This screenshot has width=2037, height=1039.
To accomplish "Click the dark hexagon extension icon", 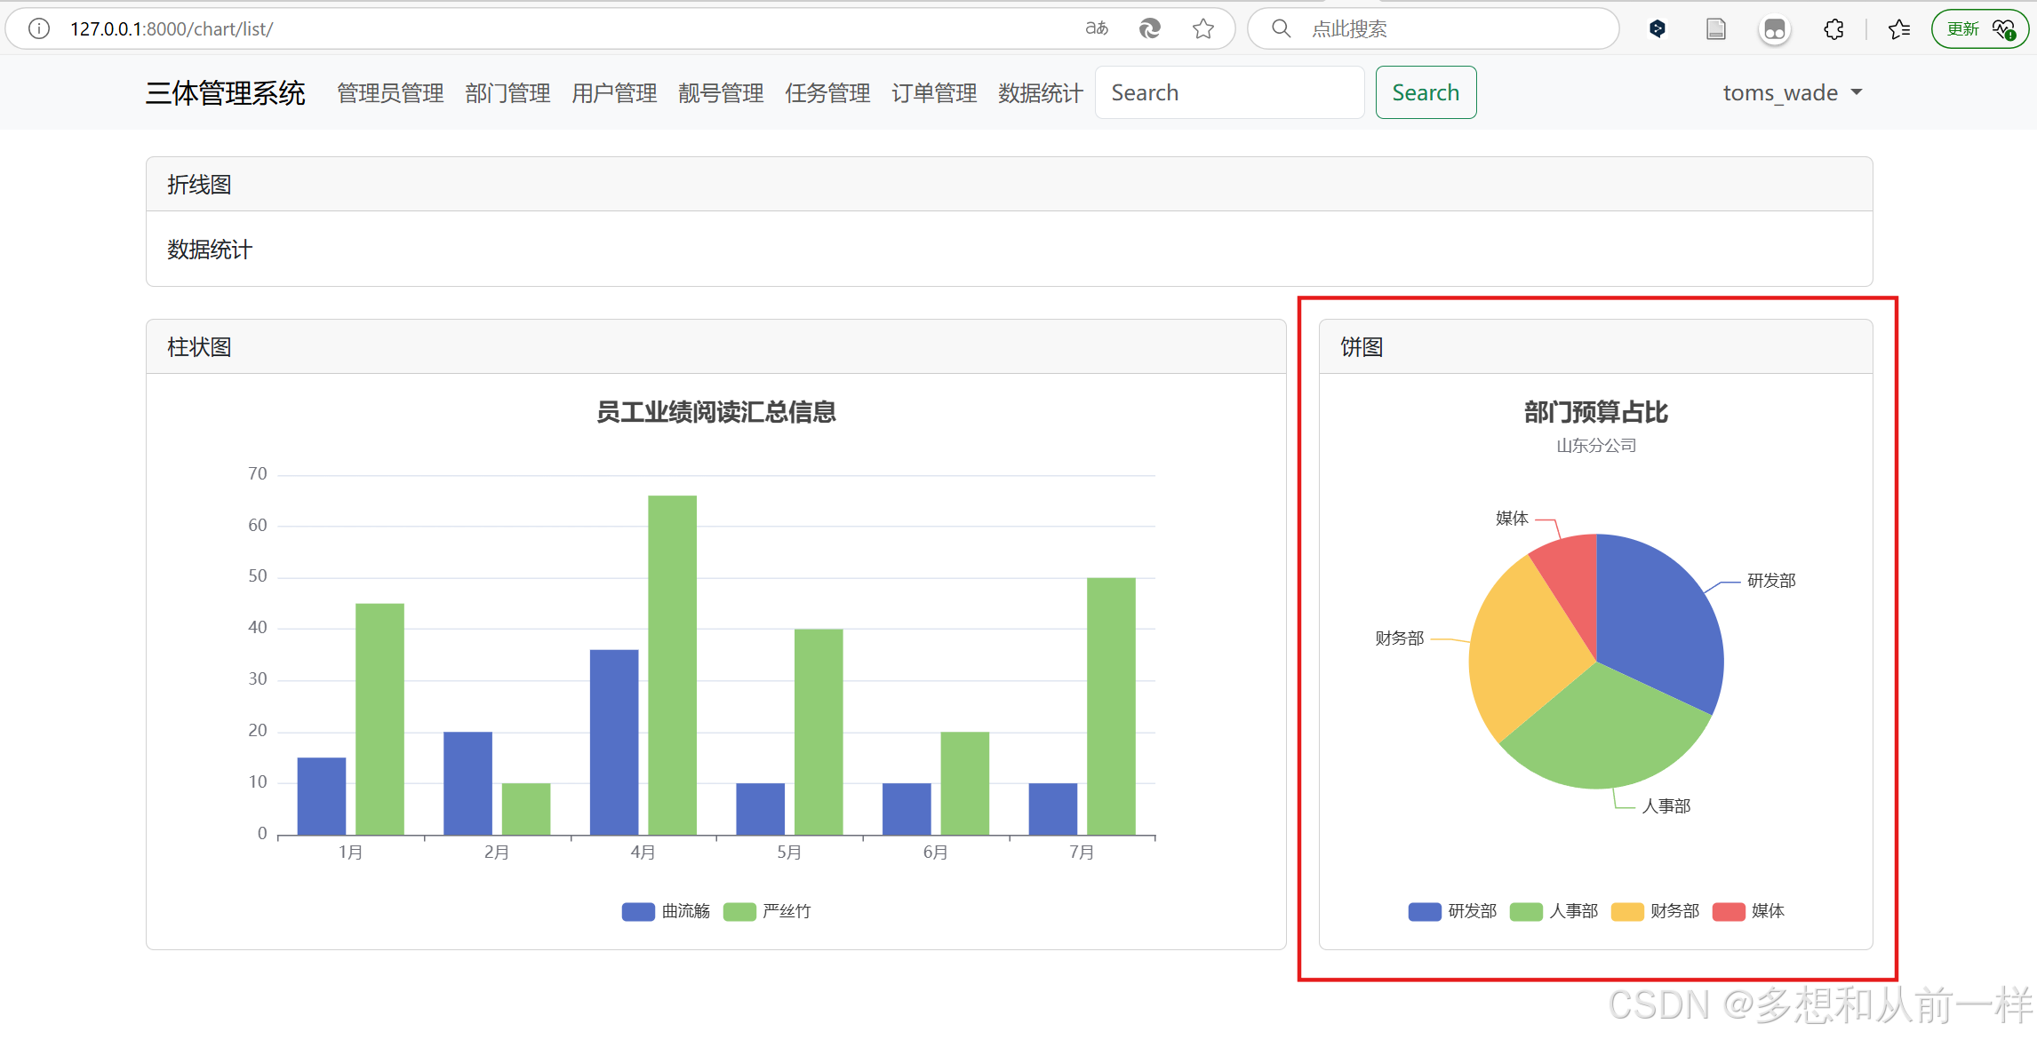I will coord(1658,28).
